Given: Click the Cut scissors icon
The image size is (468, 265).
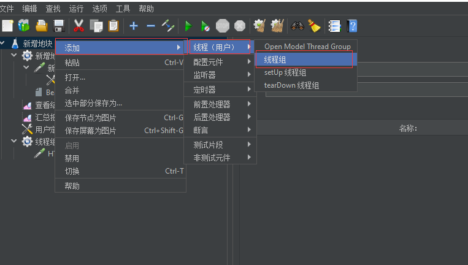Looking at the screenshot, I should (79, 26).
